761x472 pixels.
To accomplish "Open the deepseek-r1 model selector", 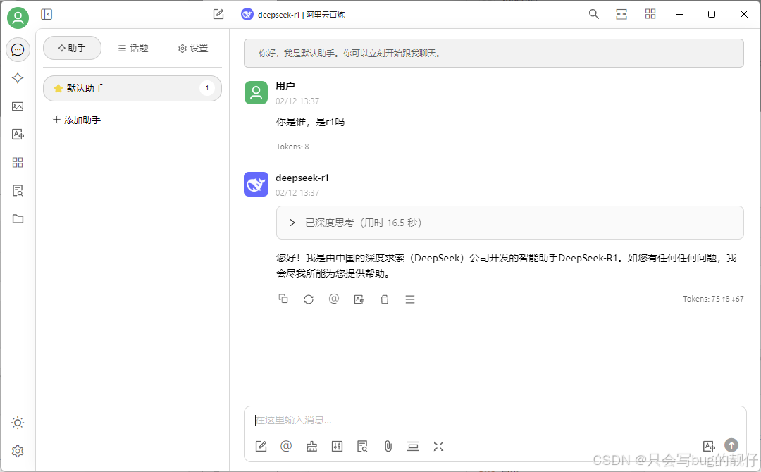I will 293,15.
